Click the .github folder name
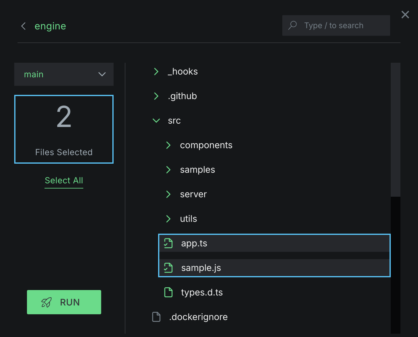This screenshot has width=418, height=337. 182,96
